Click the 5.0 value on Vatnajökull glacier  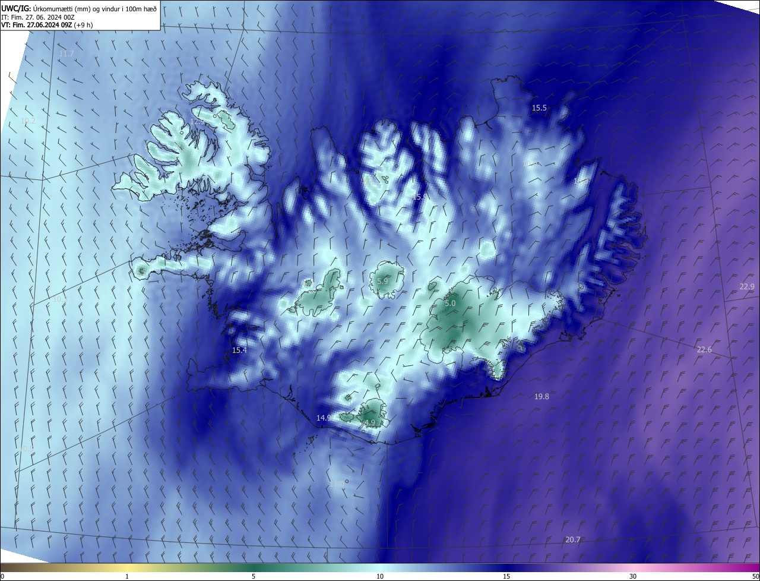(450, 304)
